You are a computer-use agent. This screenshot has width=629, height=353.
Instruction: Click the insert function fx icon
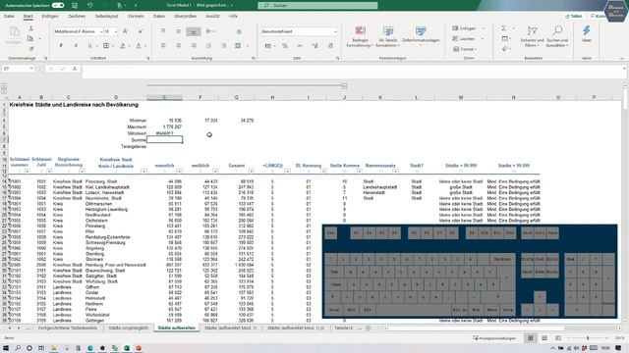(x=75, y=69)
